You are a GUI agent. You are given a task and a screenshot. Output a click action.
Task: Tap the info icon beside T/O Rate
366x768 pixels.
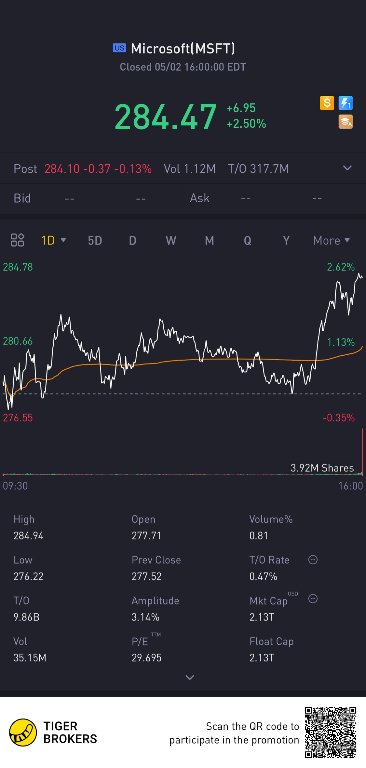313,560
